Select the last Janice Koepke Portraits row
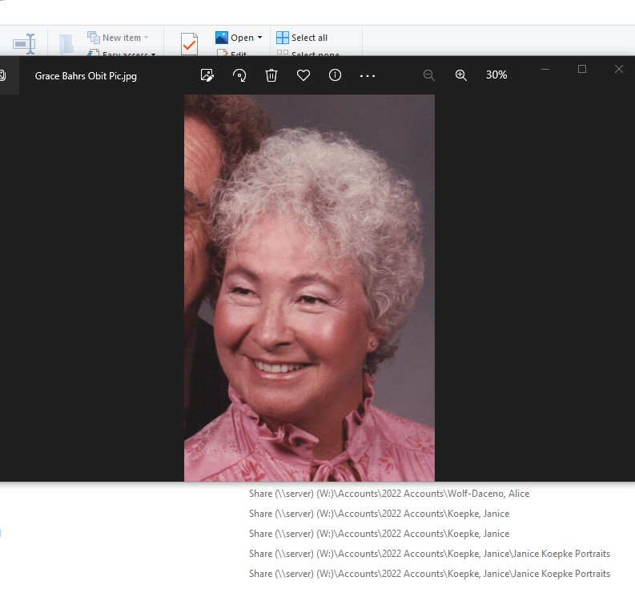The height and width of the screenshot is (589, 635). click(428, 574)
